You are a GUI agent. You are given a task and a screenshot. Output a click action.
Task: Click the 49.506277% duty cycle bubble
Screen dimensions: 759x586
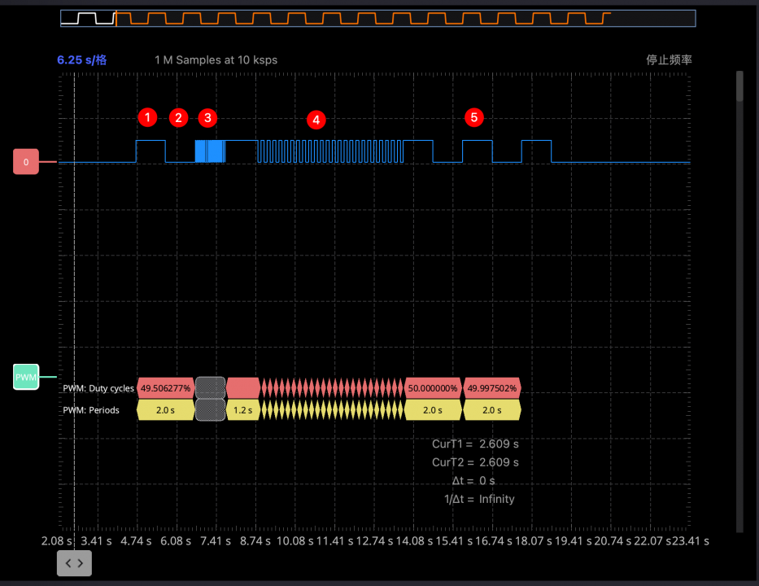pos(164,388)
